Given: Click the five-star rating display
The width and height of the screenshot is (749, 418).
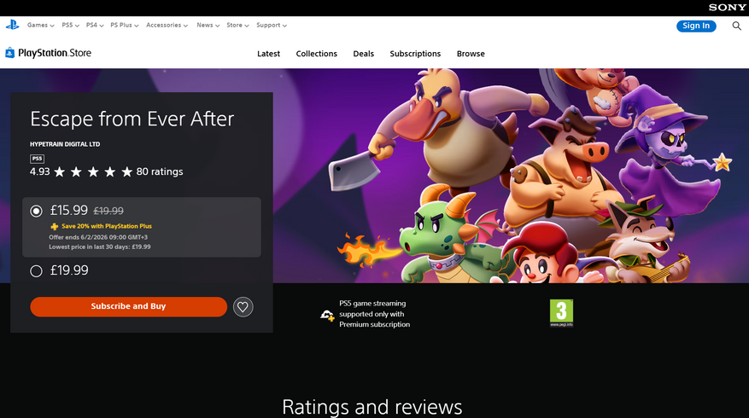Looking at the screenshot, I should (93, 171).
